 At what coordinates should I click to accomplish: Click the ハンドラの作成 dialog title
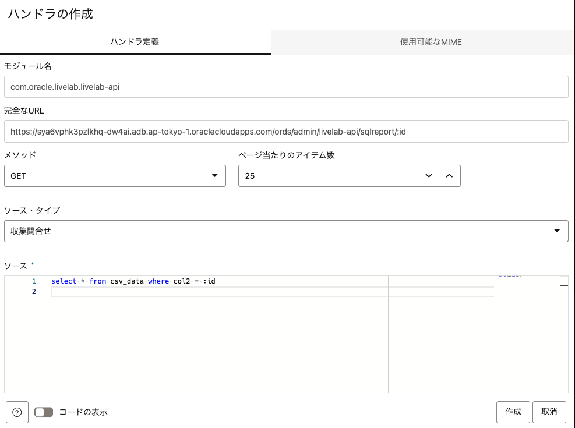point(51,14)
